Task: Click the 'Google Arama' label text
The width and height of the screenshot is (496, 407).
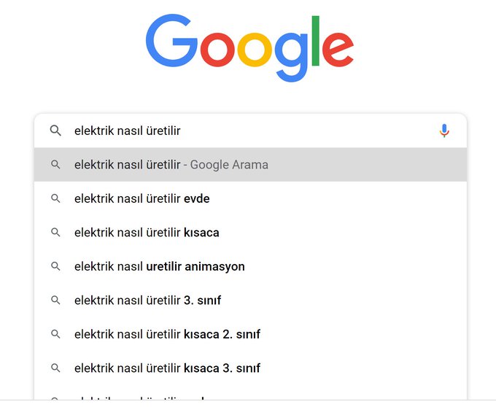Action: (x=229, y=165)
